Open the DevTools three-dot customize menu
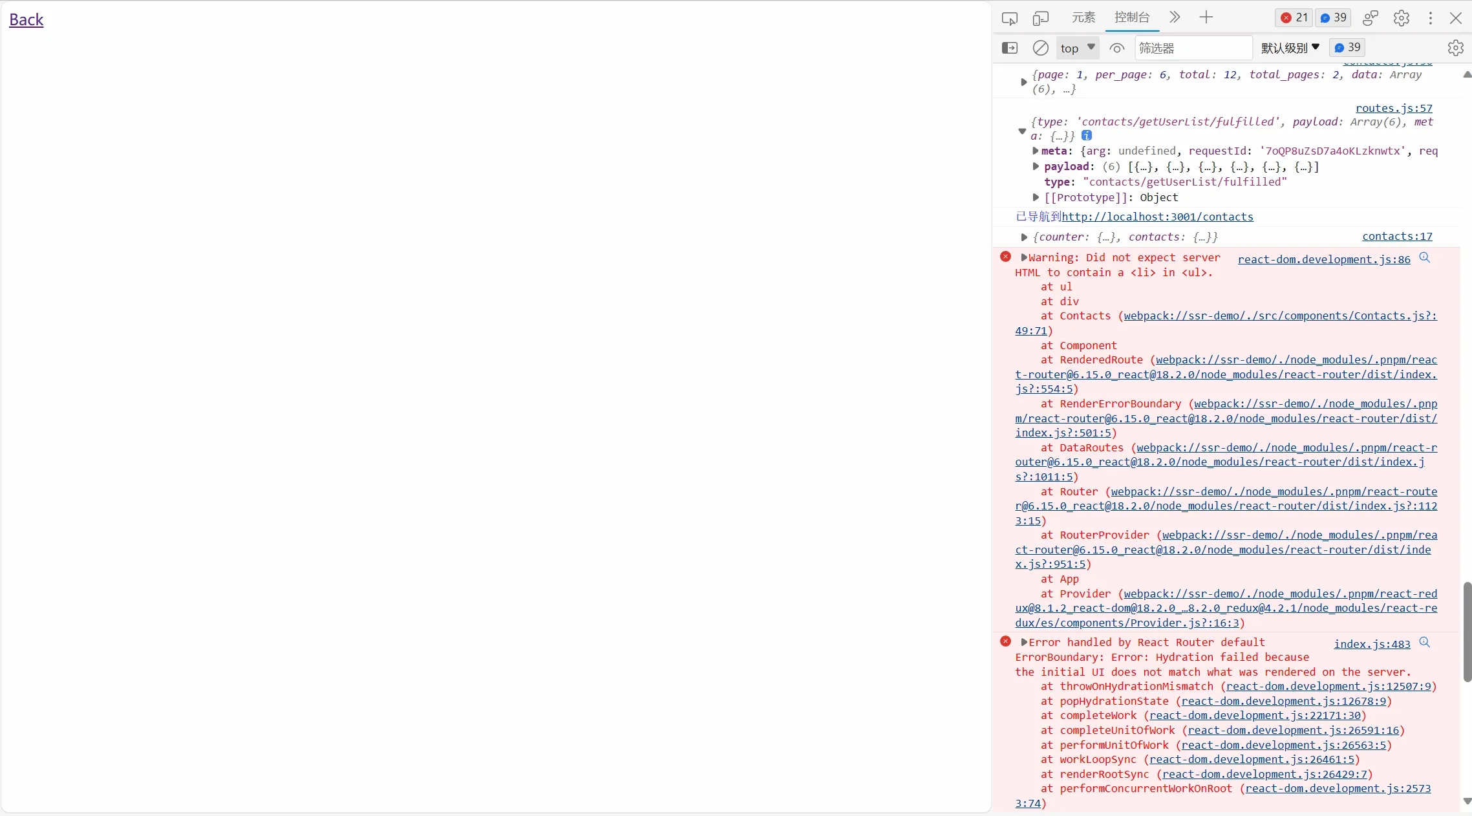Image resolution: width=1472 pixels, height=816 pixels. [1430, 18]
